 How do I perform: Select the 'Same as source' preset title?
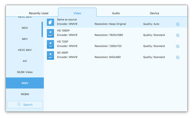(67, 20)
